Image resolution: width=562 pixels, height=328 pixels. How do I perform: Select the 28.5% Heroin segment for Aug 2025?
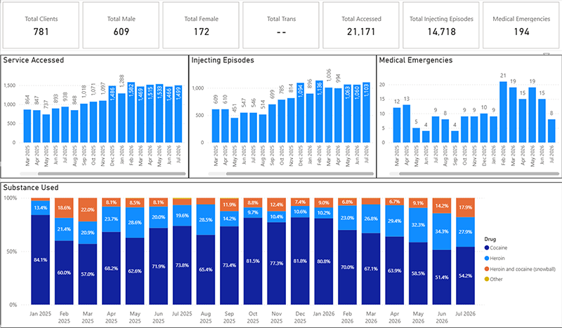(x=206, y=219)
